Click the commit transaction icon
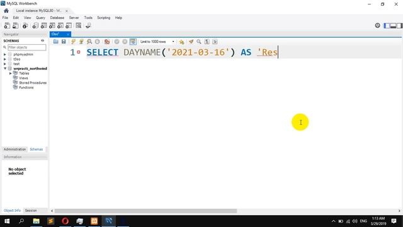 (x=116, y=42)
